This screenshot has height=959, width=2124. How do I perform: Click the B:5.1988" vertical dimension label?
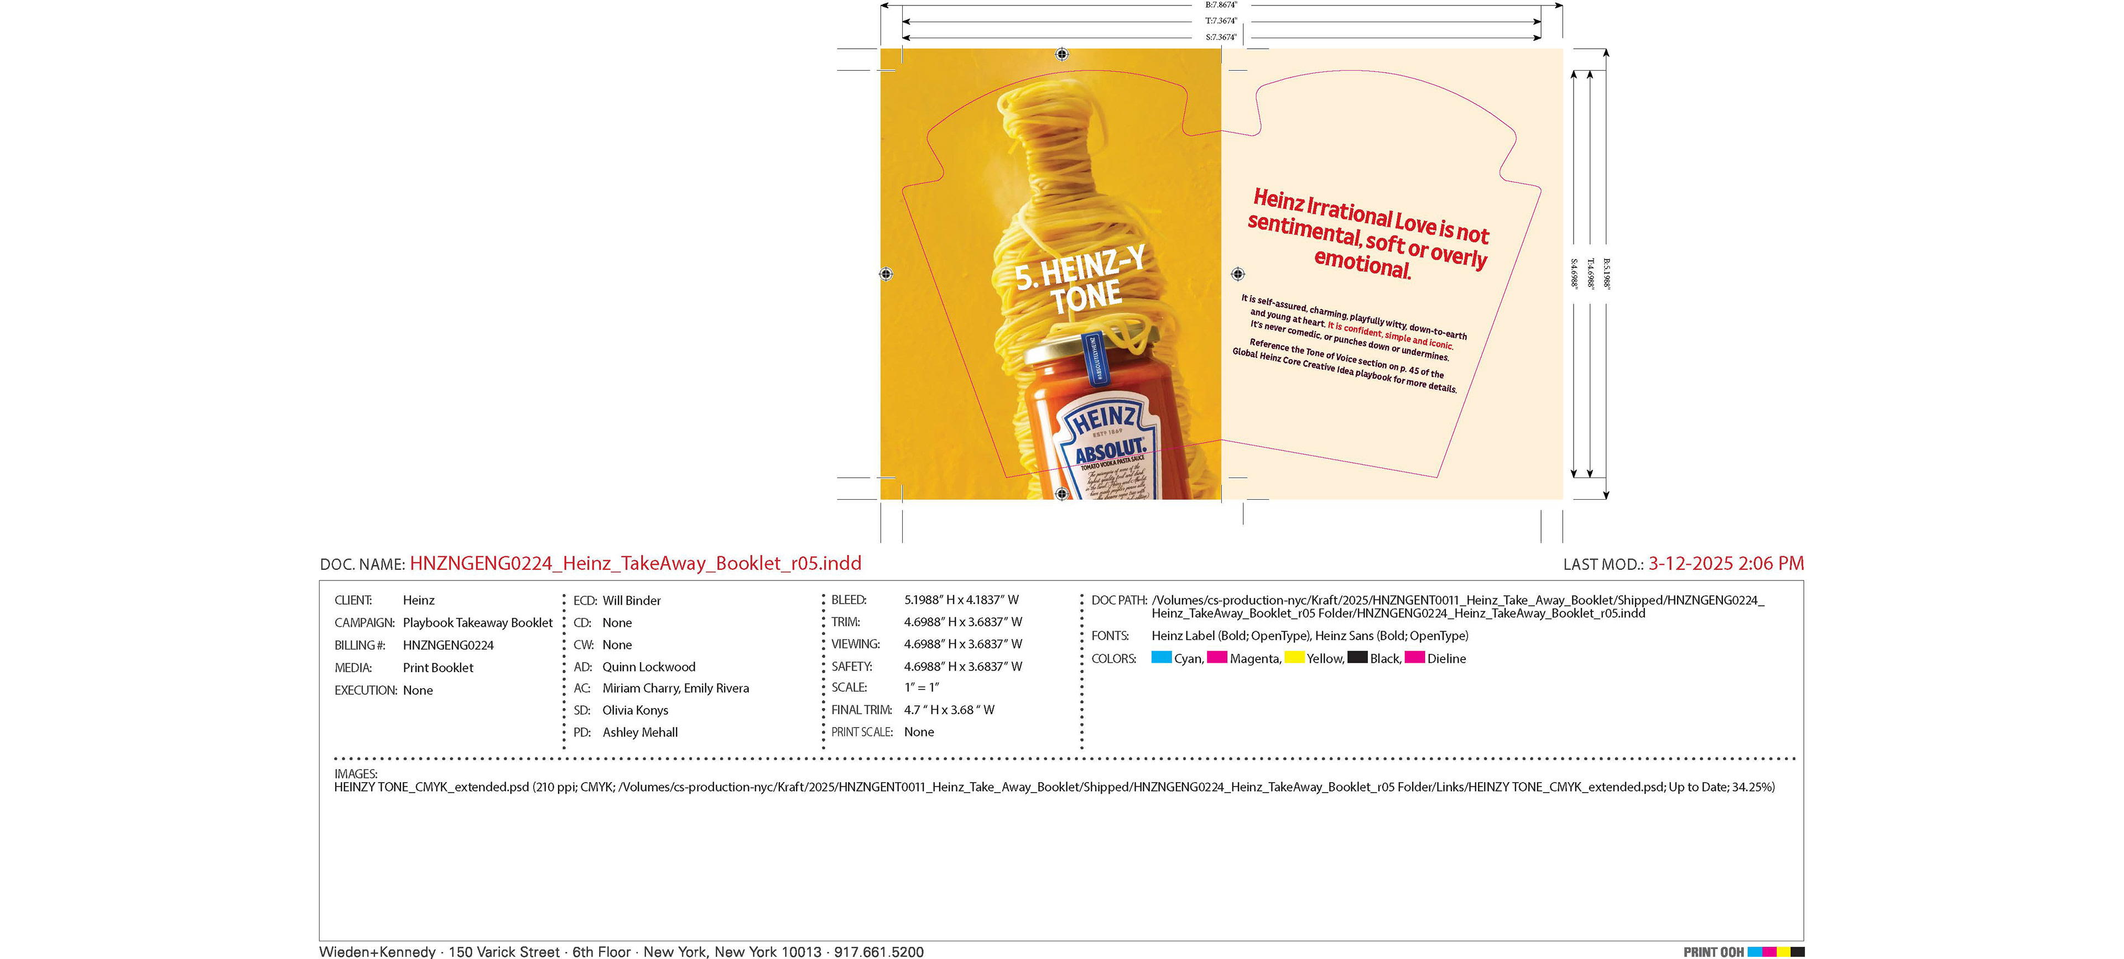click(1606, 274)
